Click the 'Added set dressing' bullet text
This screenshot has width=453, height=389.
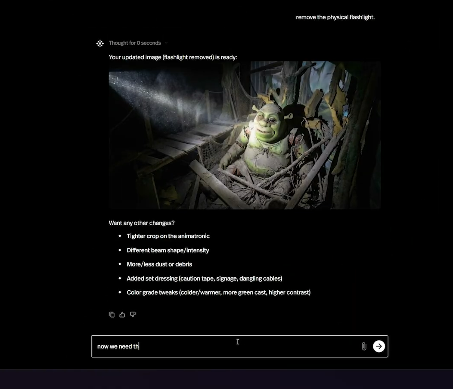(205, 279)
